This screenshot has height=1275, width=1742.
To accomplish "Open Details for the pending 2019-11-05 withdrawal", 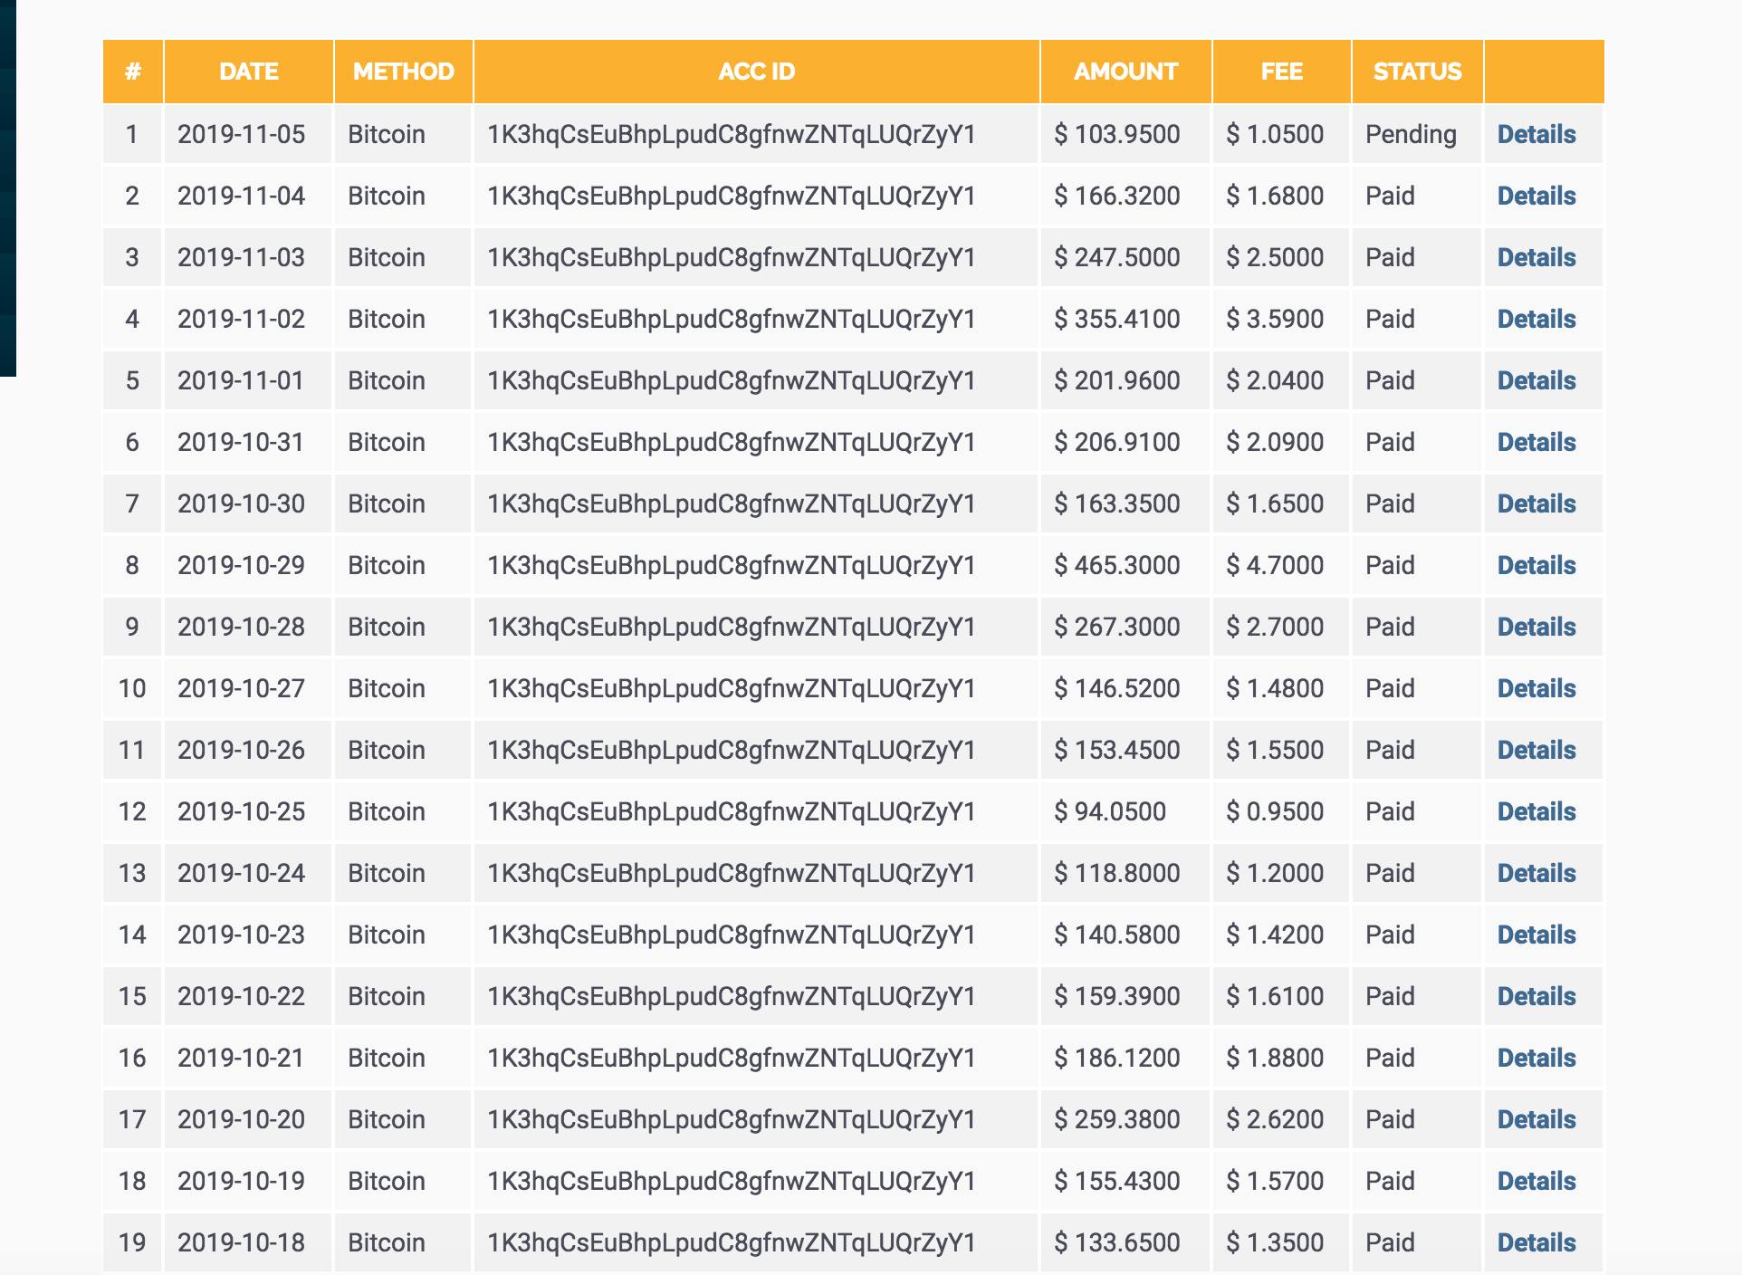I will (x=1536, y=135).
